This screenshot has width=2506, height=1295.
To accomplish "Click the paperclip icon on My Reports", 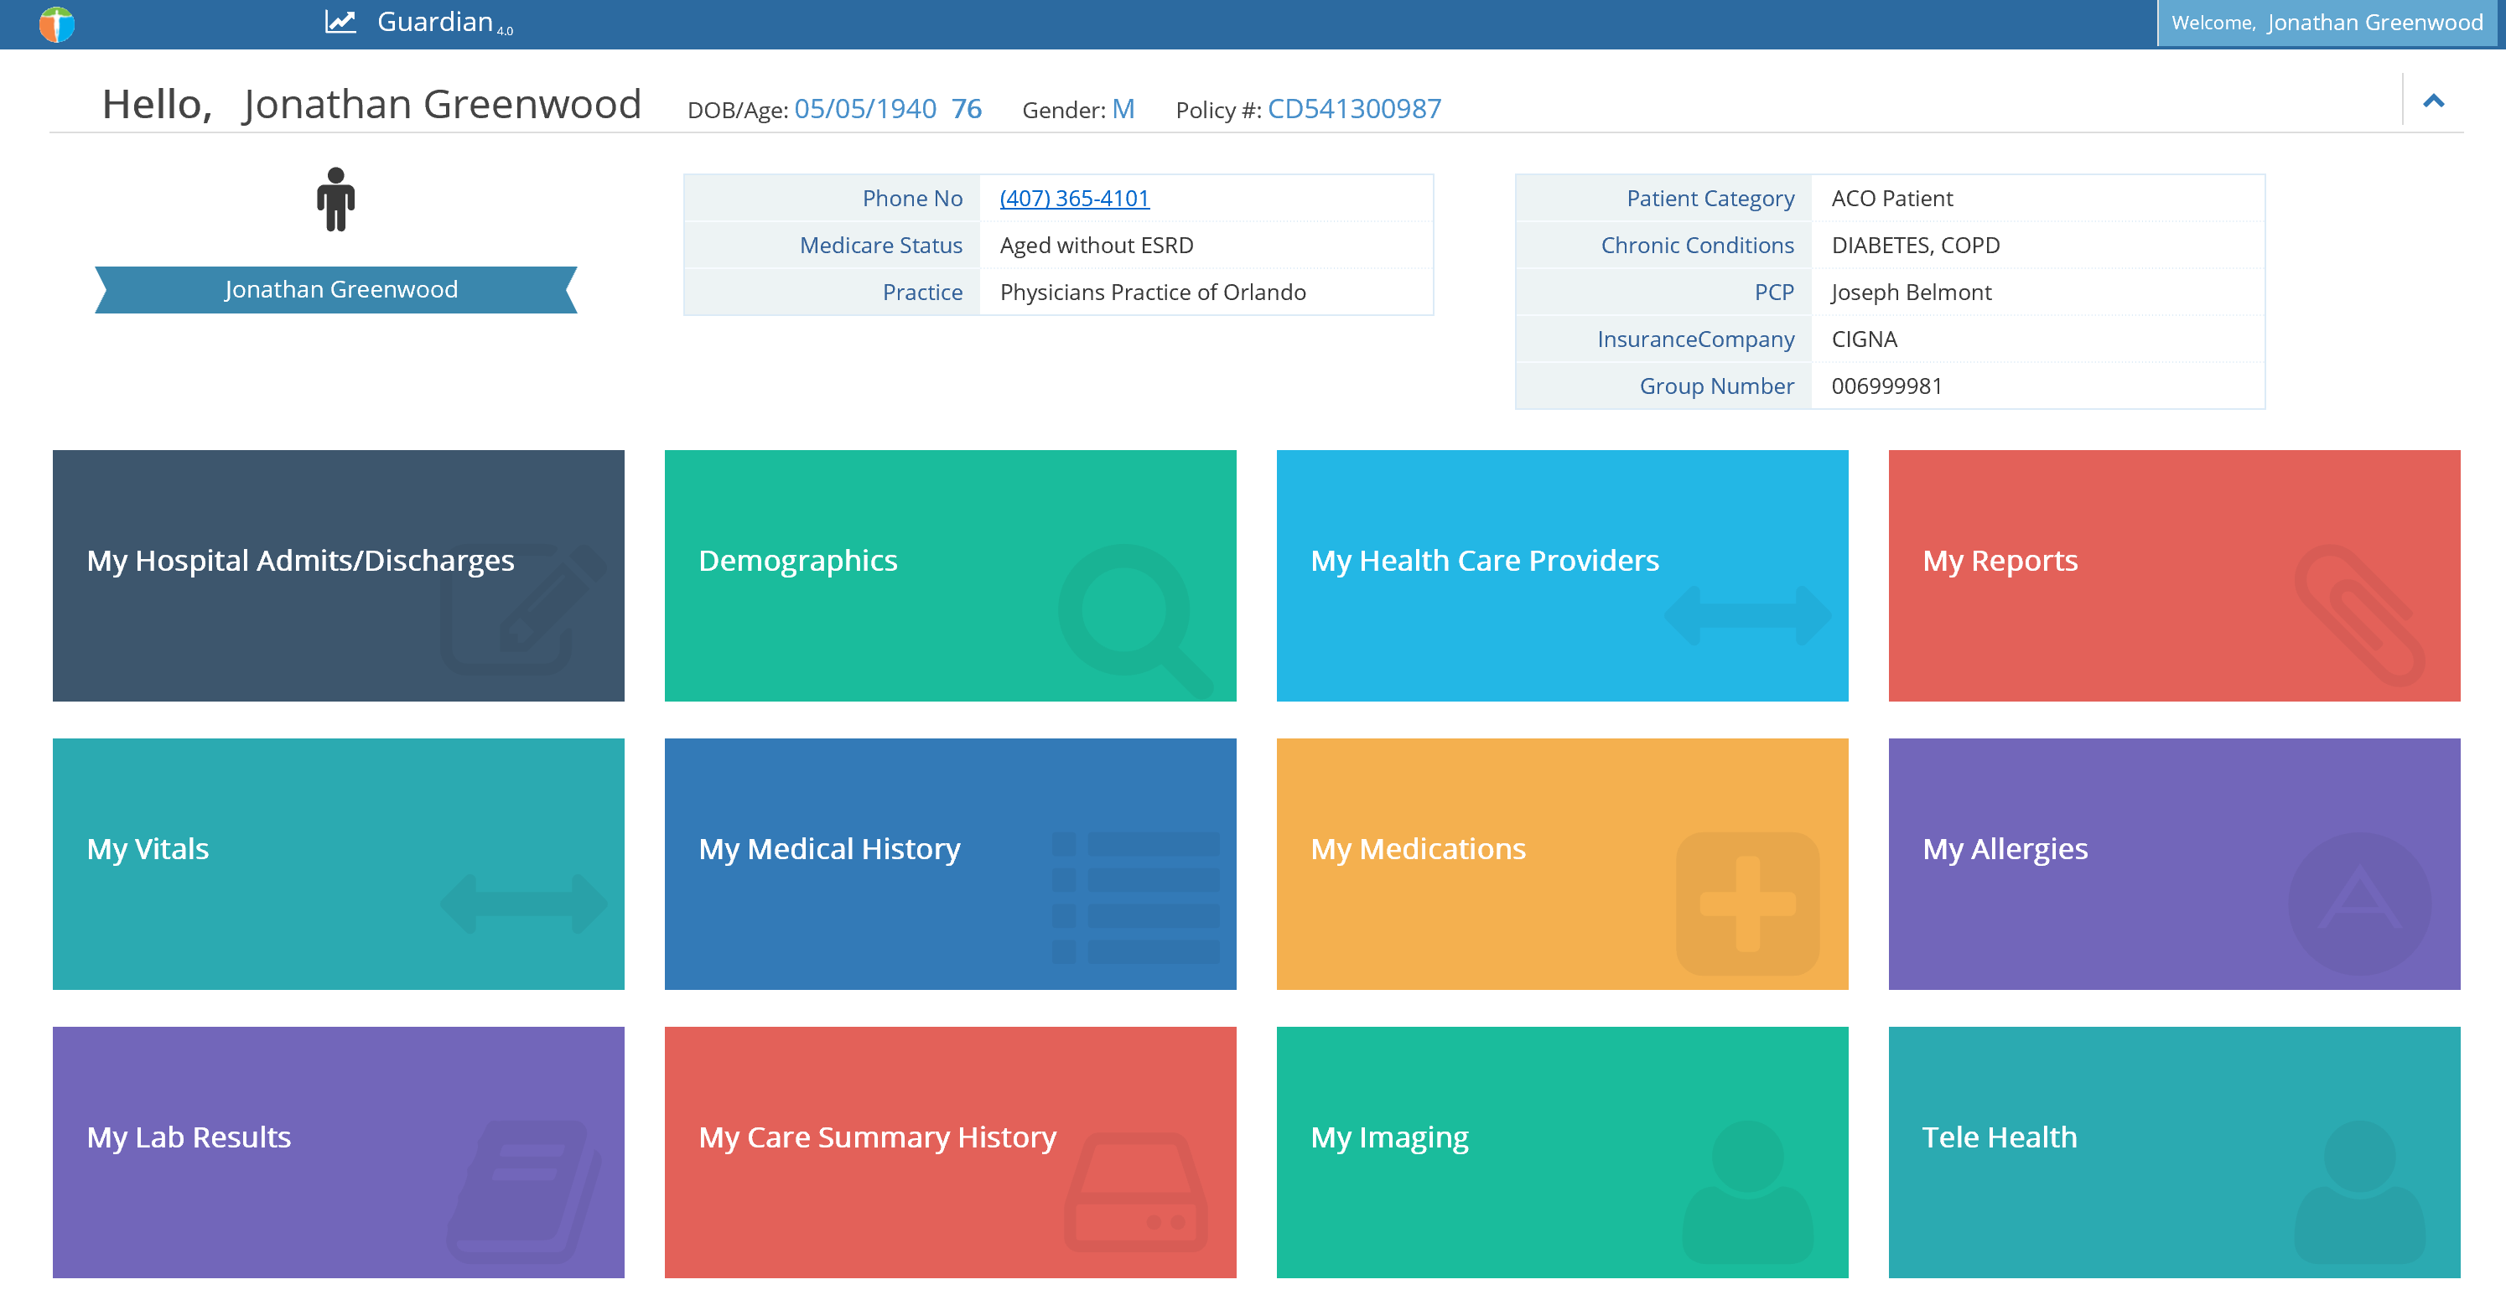I will (x=2360, y=615).
